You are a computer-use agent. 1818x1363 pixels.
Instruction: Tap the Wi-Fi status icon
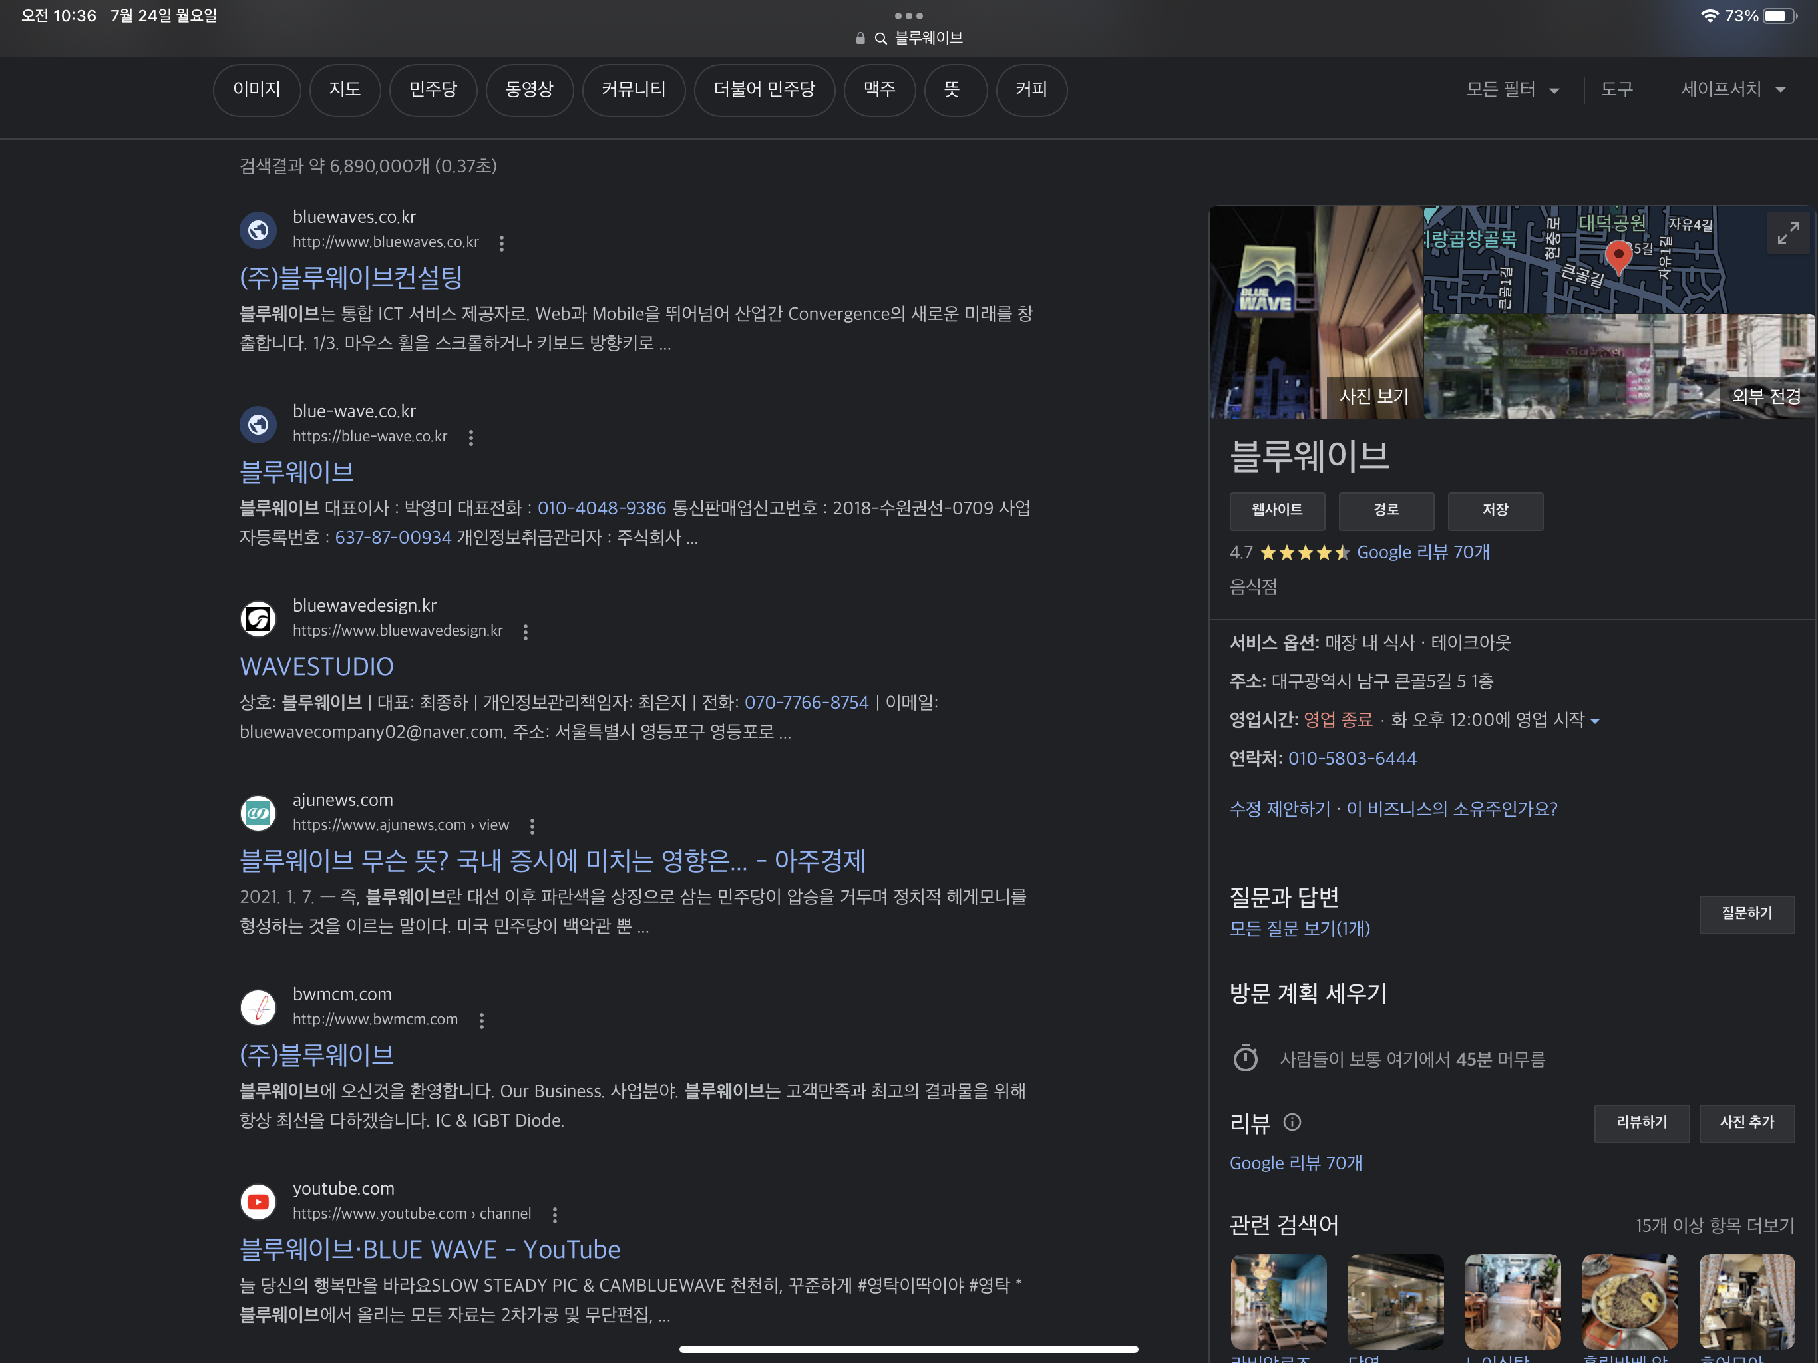tap(1710, 15)
